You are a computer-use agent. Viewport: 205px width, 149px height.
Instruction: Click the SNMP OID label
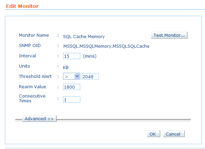click(30, 46)
